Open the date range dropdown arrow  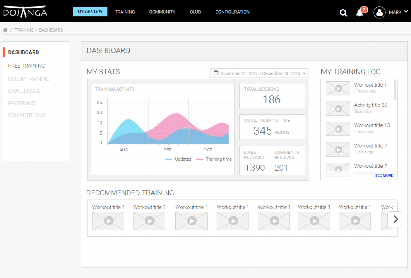pos(305,73)
